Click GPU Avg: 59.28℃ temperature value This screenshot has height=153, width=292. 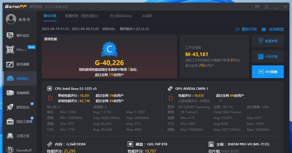click(x=223, y=118)
